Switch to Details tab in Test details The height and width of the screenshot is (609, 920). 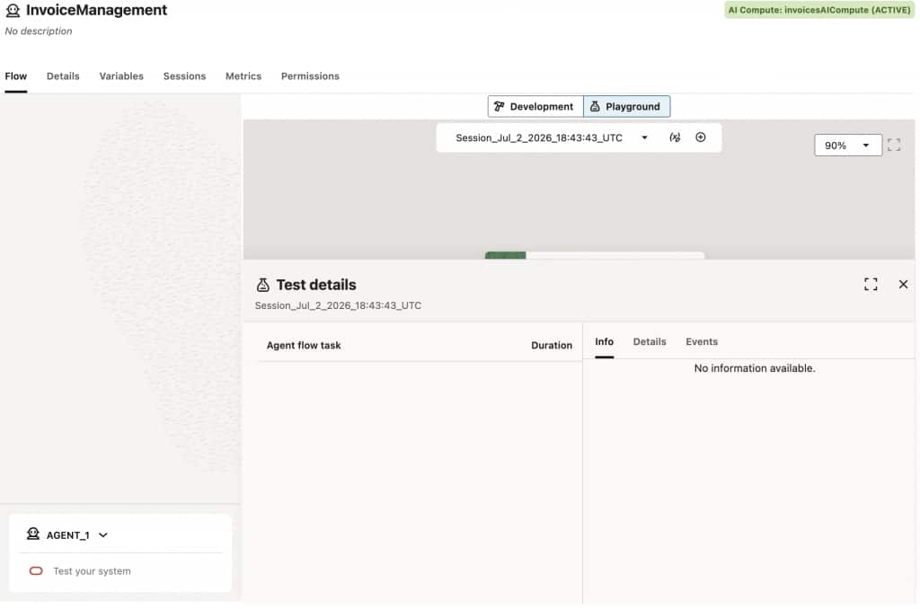[650, 342]
